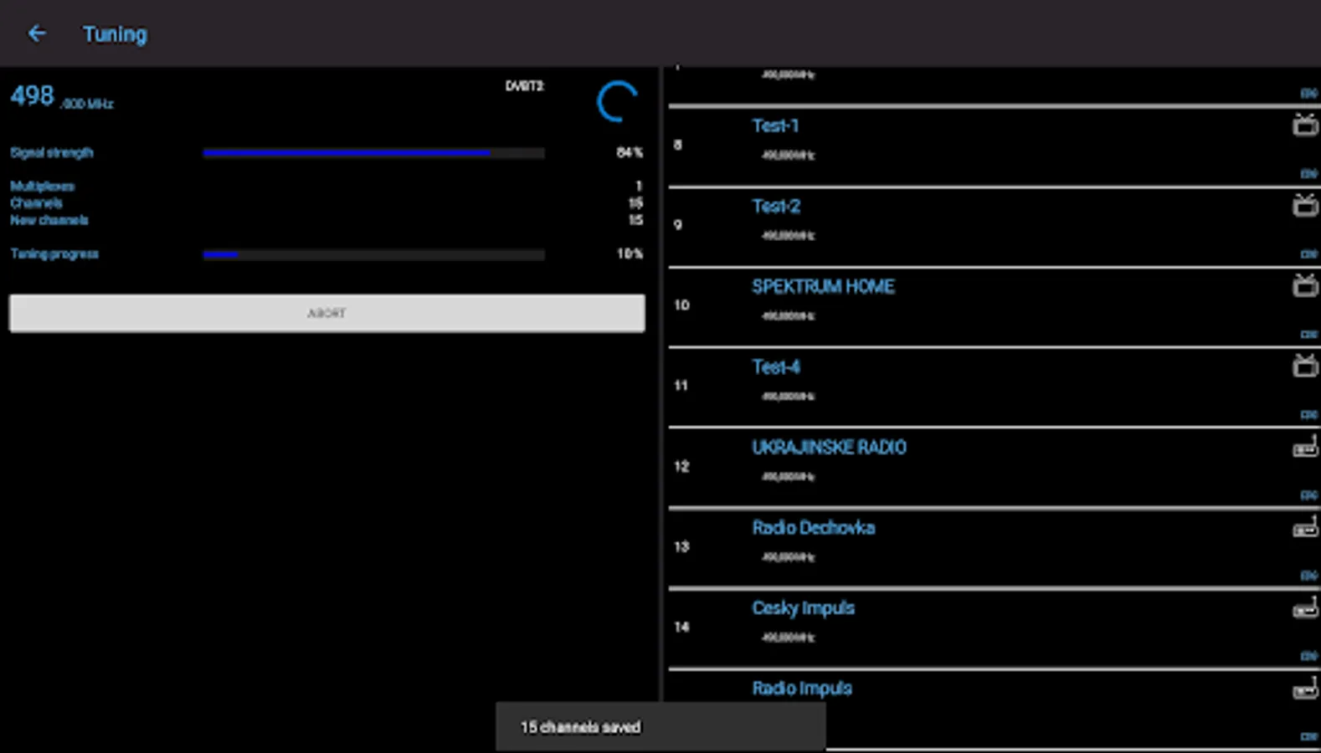This screenshot has width=1321, height=753.
Task: Select the Radio Dechovka channel
Action: [994, 547]
